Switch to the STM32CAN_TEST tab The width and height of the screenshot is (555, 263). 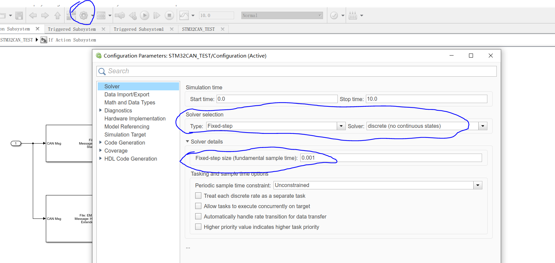(x=199, y=29)
